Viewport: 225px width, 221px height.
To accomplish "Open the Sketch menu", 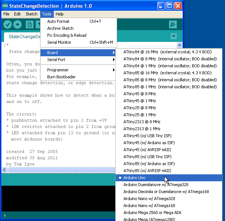I will 31,14.
